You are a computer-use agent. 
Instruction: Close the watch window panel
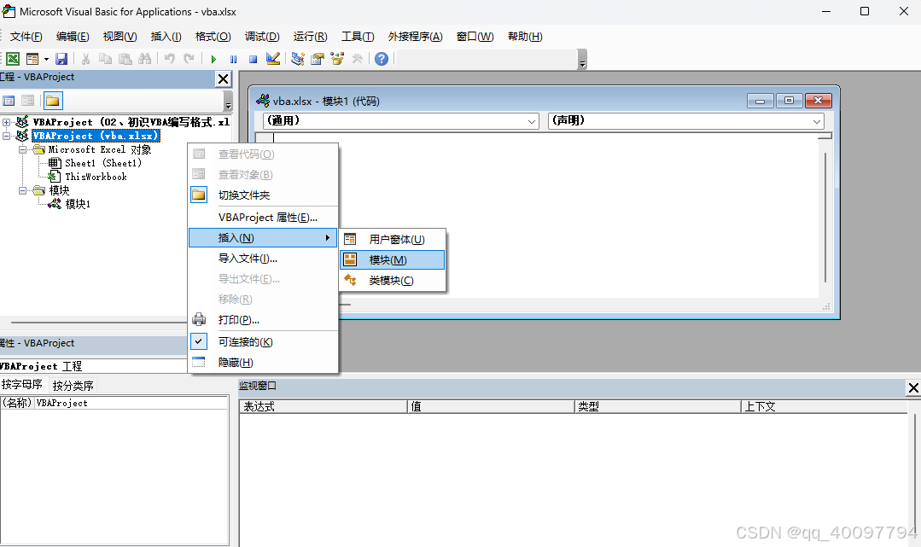(x=913, y=387)
